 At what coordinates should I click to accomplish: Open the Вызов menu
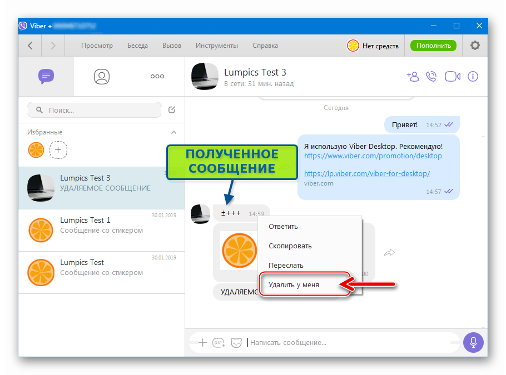point(172,46)
